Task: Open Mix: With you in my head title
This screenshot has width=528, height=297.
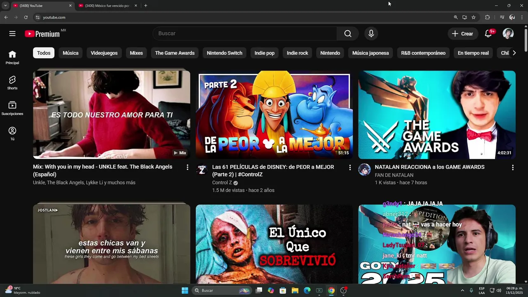Action: [103, 171]
